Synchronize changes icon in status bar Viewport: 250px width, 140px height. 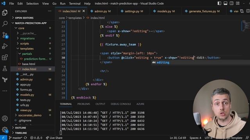pos(25,138)
